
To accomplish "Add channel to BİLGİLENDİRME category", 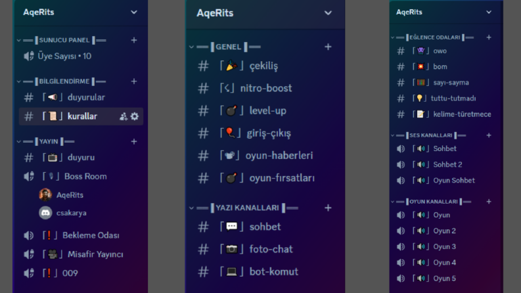I will tap(134, 81).
